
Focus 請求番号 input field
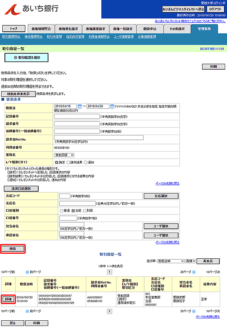(77, 124)
